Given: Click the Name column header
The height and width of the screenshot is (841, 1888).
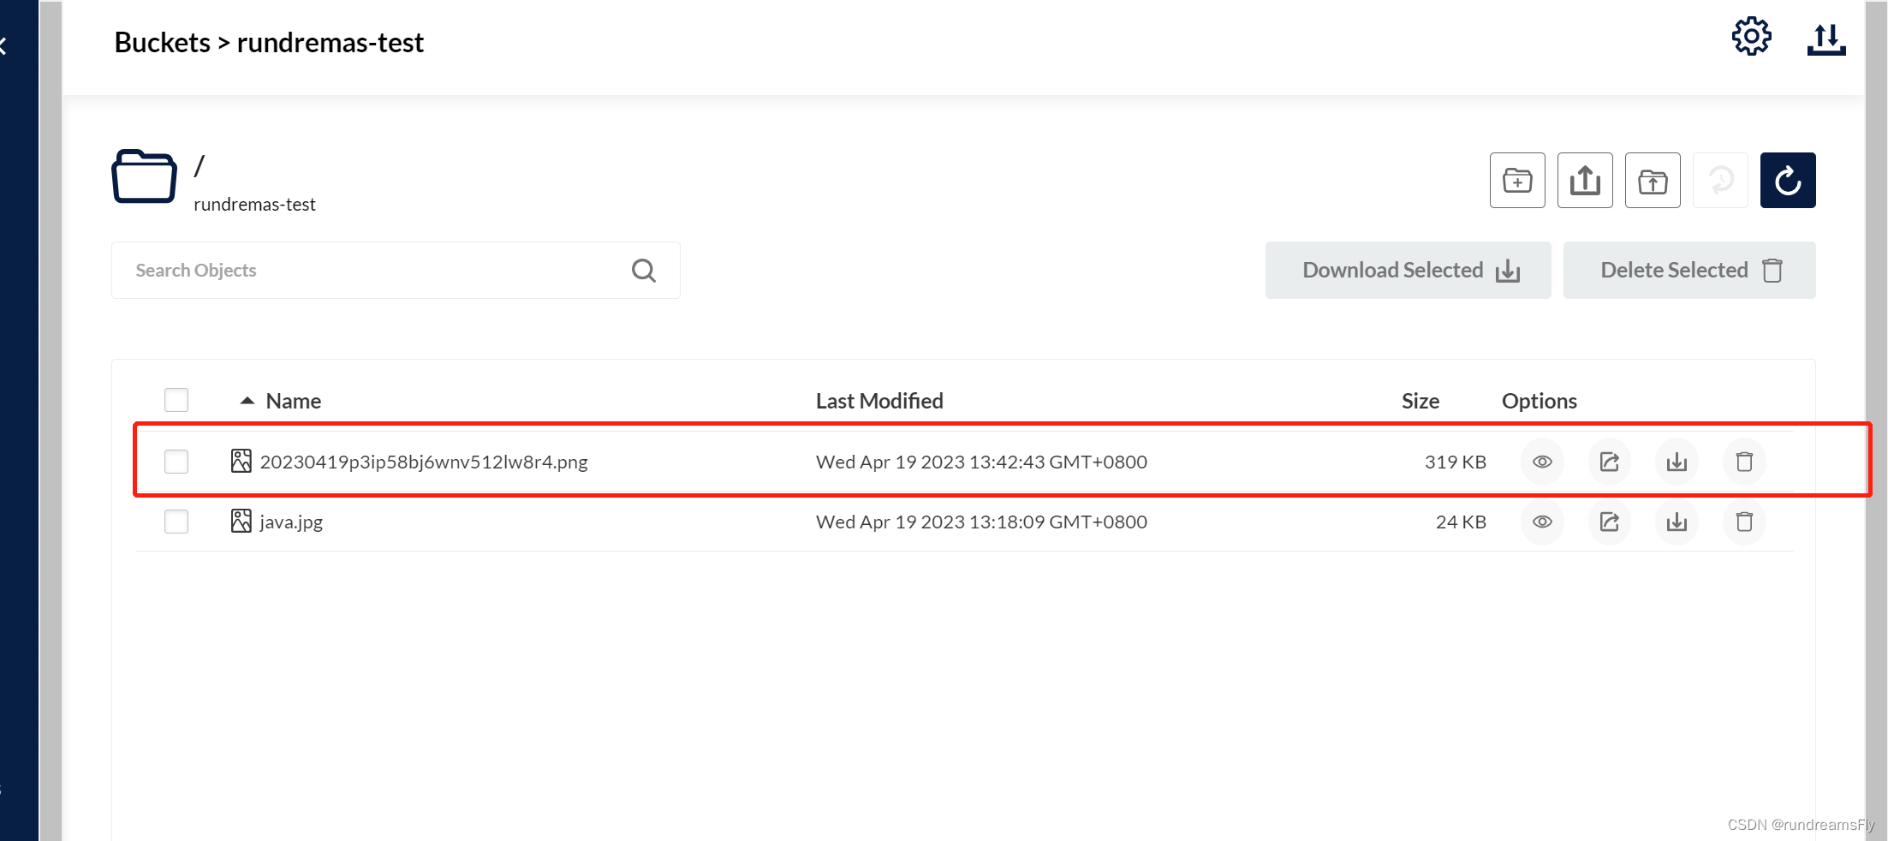Looking at the screenshot, I should point(294,401).
